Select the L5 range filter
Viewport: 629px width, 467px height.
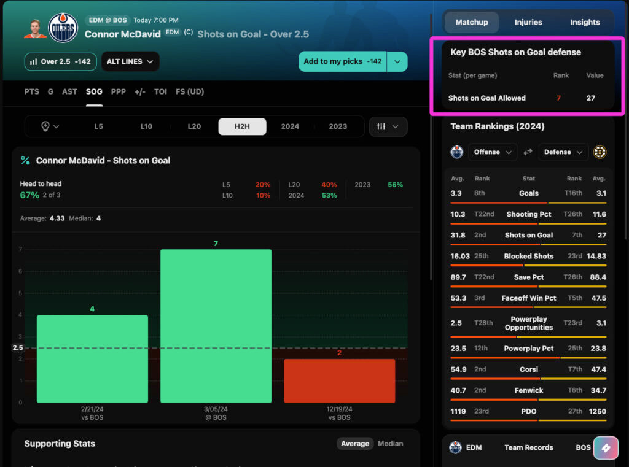(x=99, y=126)
